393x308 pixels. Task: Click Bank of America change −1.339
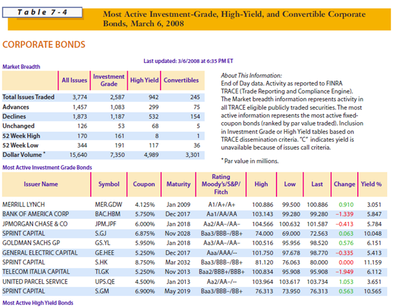345,214
